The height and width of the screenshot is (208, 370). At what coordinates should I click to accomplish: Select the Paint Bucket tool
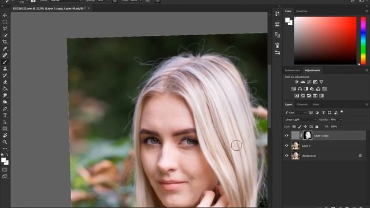(5, 88)
